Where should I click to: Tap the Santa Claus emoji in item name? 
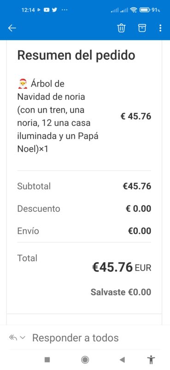[23, 84]
